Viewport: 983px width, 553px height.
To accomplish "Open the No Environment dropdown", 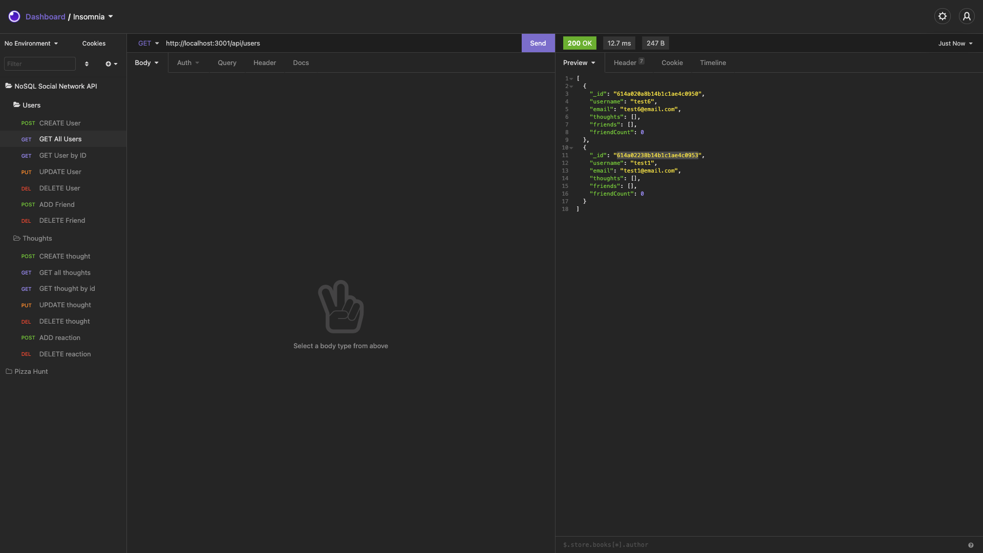I will [x=31, y=43].
